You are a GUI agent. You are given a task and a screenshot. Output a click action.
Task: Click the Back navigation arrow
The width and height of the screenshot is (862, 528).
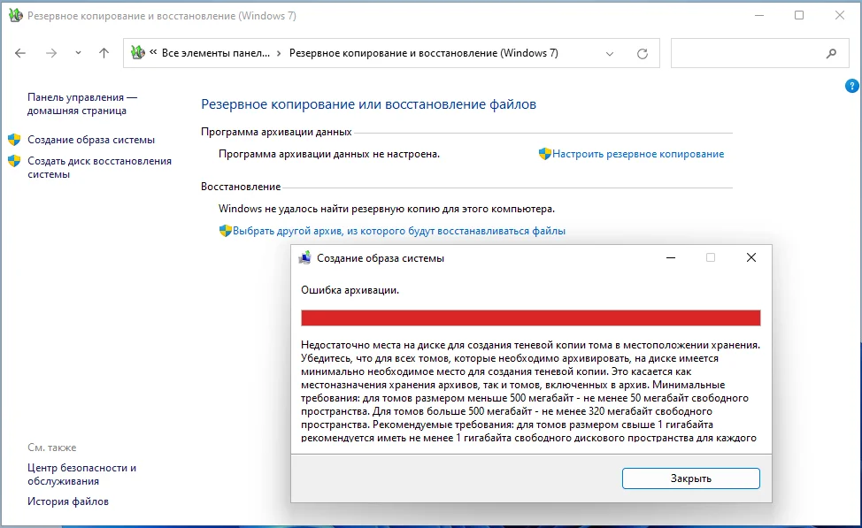[x=21, y=53]
